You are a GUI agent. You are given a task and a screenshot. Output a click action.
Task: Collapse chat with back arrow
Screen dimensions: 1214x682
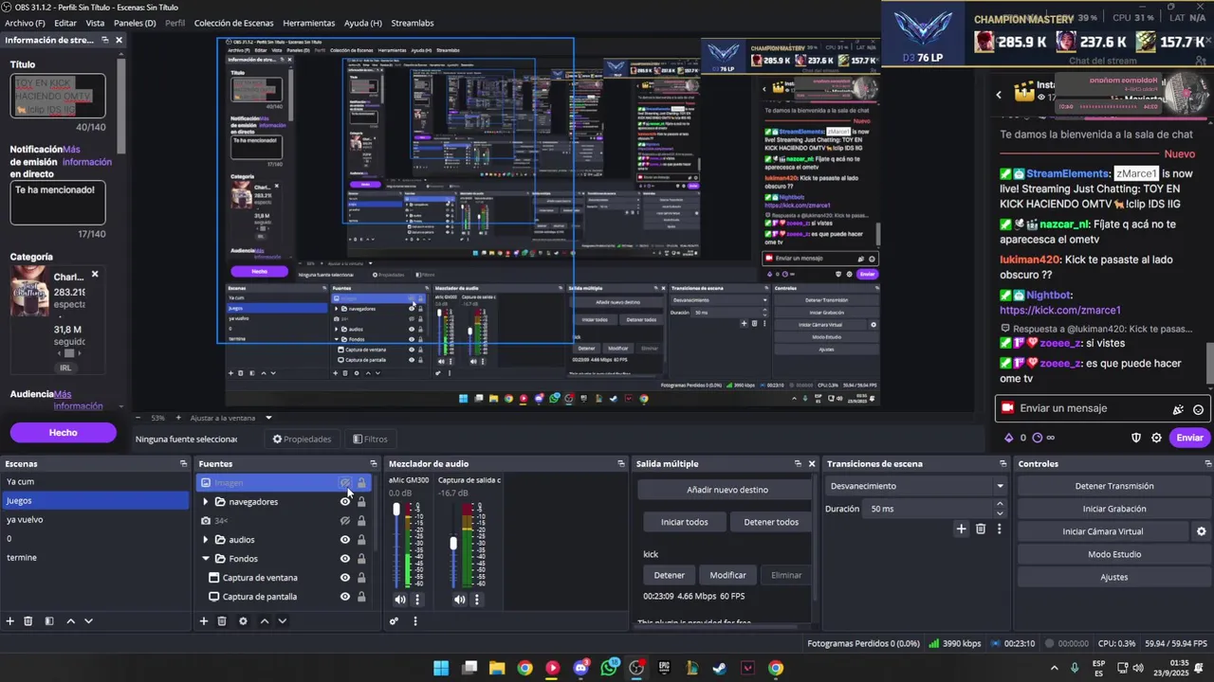click(999, 95)
